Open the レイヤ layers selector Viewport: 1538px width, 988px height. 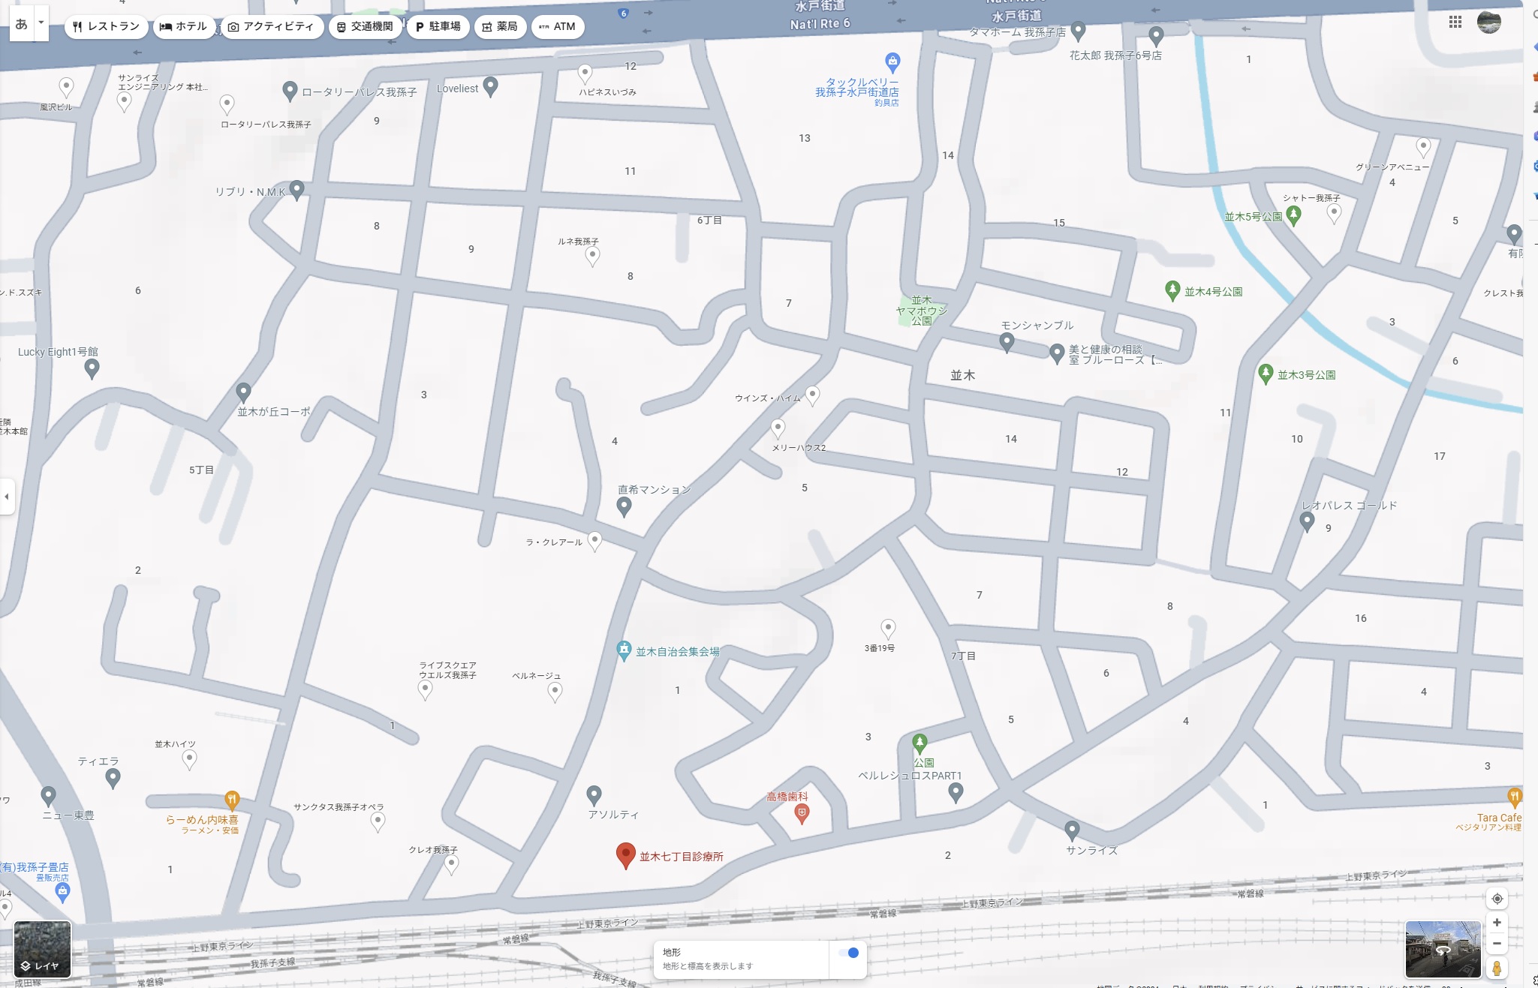42,949
